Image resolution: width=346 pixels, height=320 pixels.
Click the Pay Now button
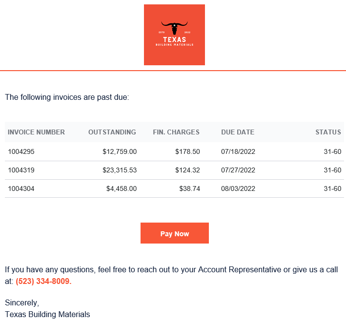point(175,233)
